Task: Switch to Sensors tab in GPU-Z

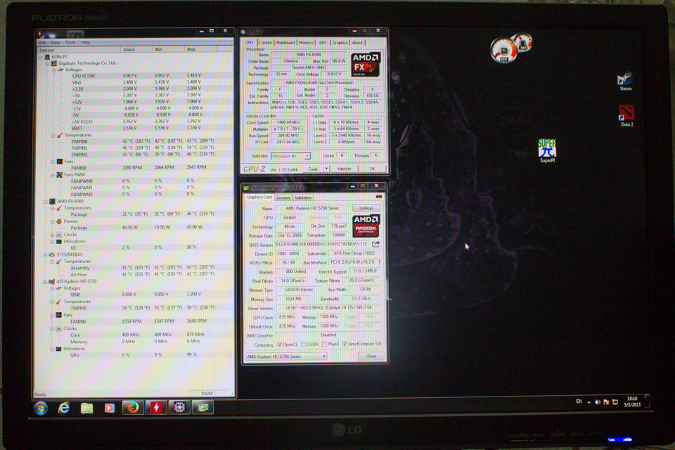Action: point(283,198)
